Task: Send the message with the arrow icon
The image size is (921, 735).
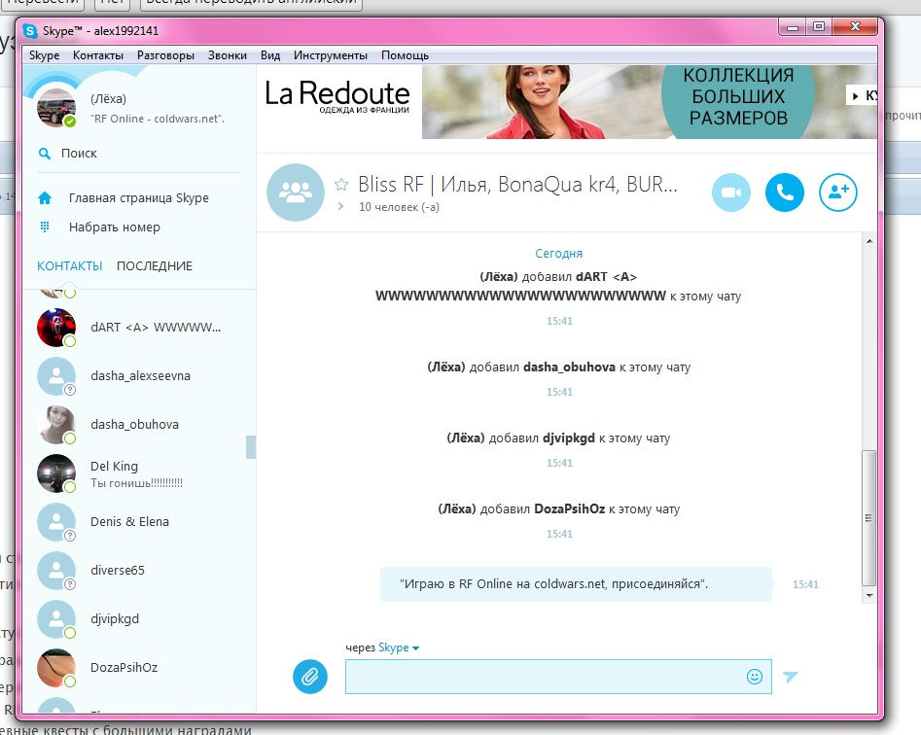Action: tap(791, 677)
